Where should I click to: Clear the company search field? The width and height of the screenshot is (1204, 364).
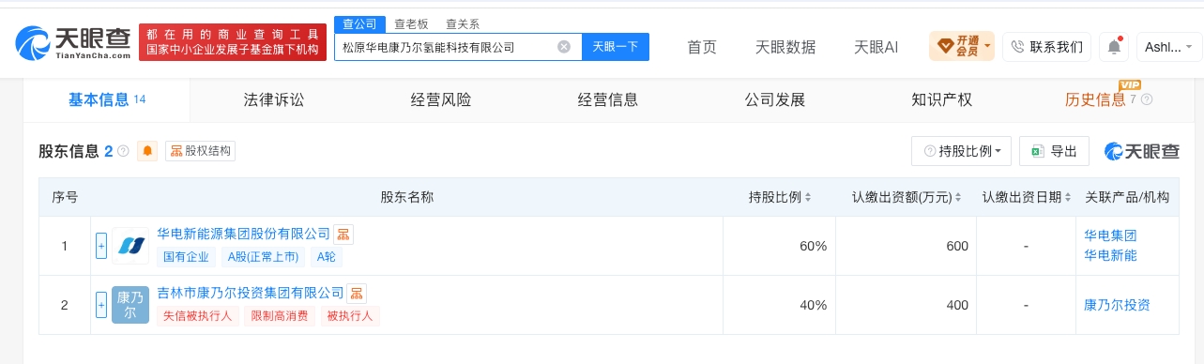click(x=564, y=46)
